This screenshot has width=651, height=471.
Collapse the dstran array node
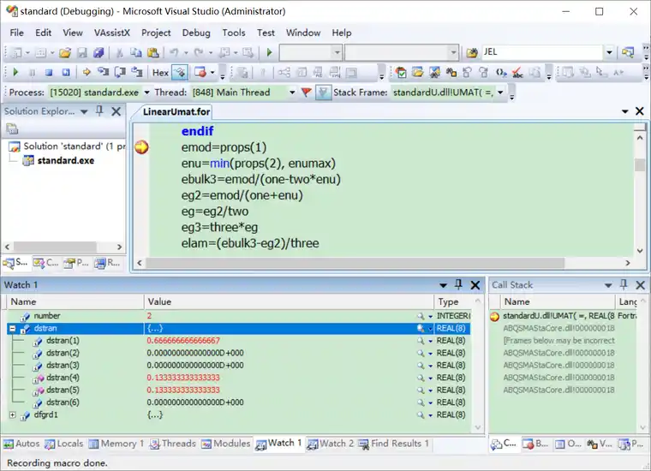tap(13, 329)
